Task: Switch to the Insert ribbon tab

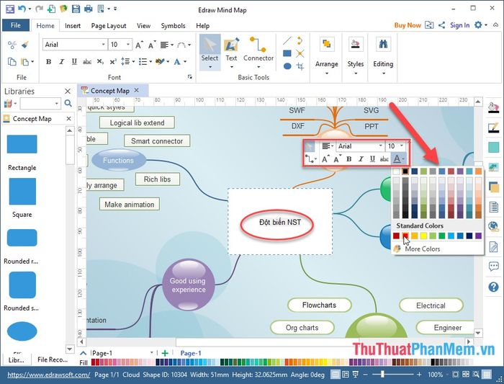Action: 73,26
